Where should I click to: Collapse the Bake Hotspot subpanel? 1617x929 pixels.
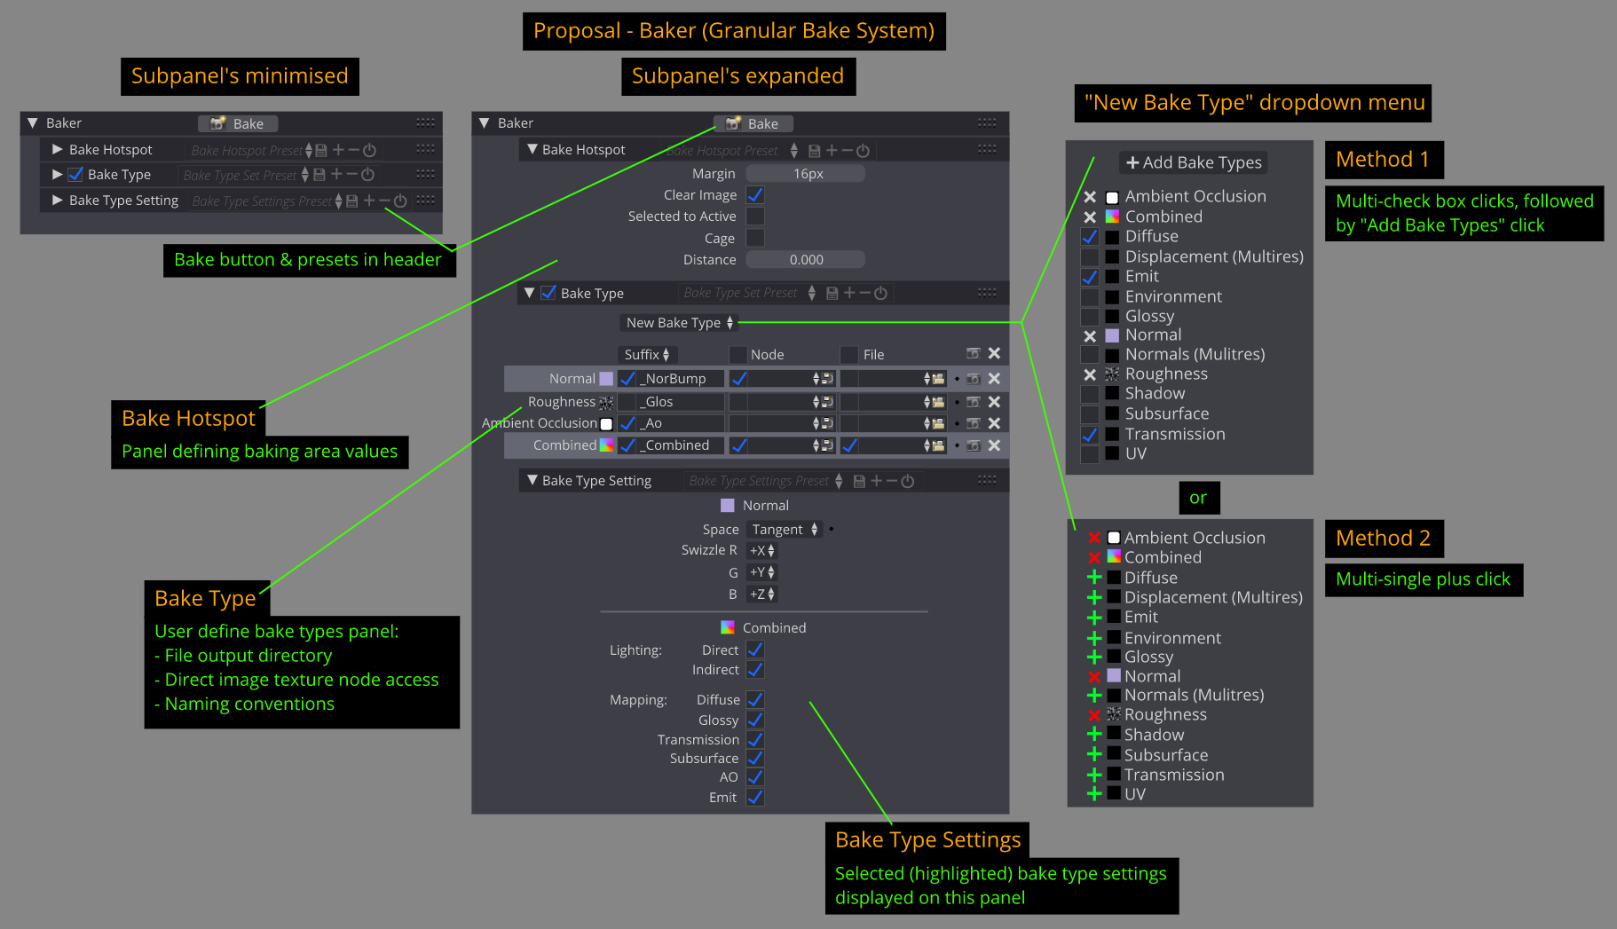click(532, 149)
